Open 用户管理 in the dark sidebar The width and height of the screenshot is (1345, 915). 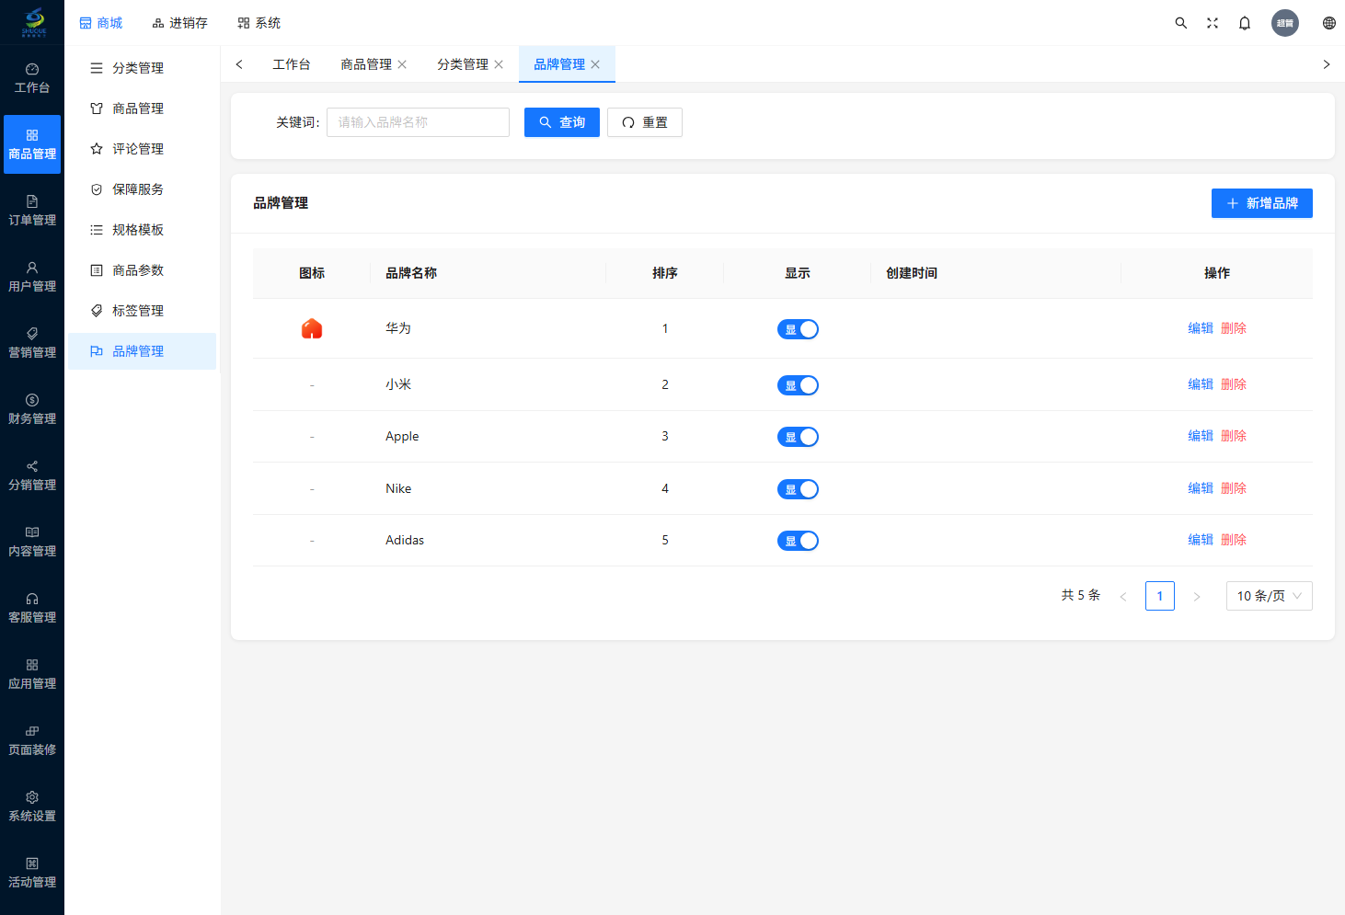coord(32,277)
